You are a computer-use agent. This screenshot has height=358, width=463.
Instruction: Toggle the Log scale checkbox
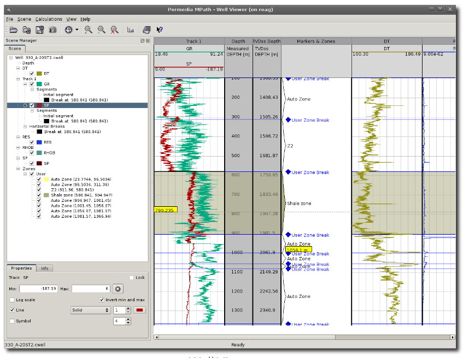tap(12, 300)
